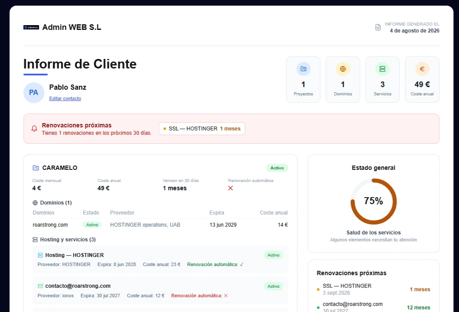
Task: Click the Activo badge in roarstrong.com row
Action: click(92, 225)
